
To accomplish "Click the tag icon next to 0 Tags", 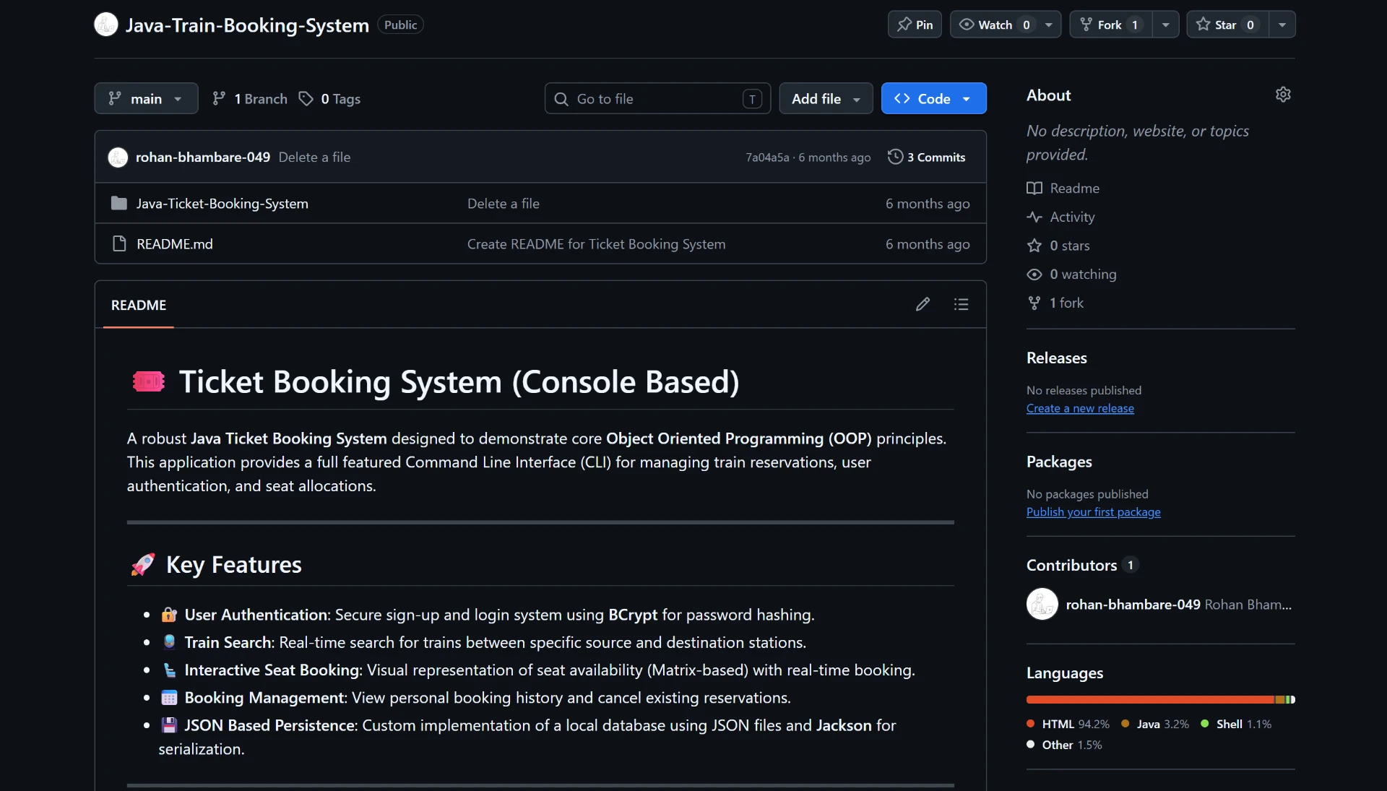I will pos(306,98).
